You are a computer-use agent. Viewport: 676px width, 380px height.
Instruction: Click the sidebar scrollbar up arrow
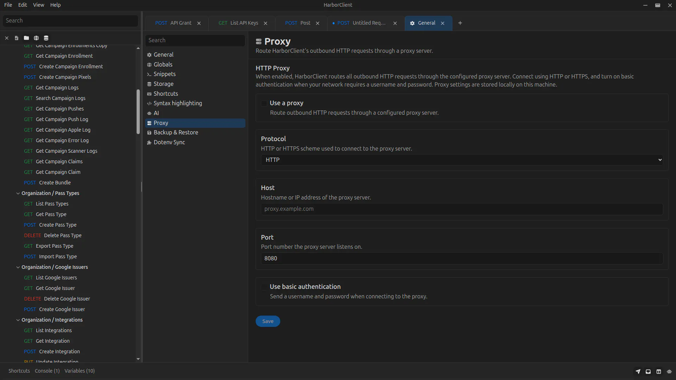point(138,48)
